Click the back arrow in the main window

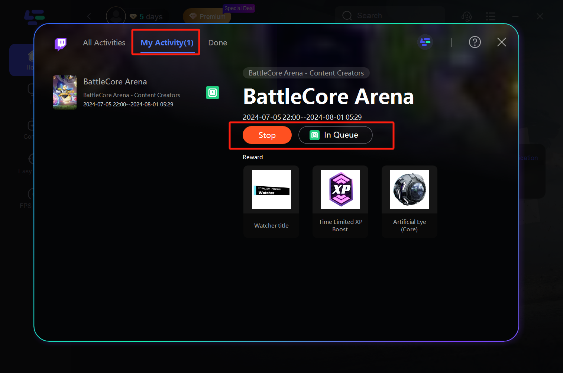[x=89, y=16]
